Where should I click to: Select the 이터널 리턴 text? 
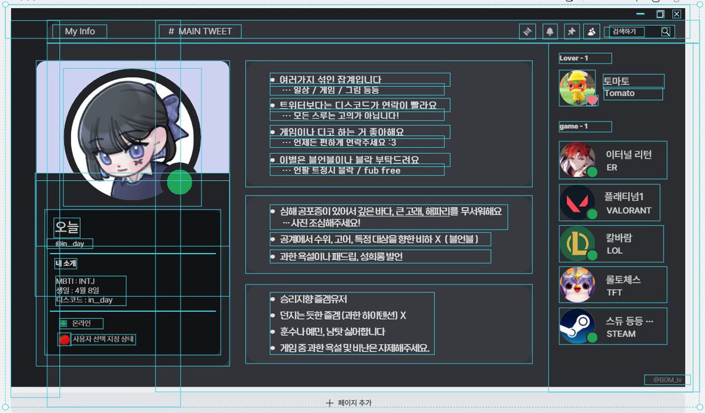[629, 155]
